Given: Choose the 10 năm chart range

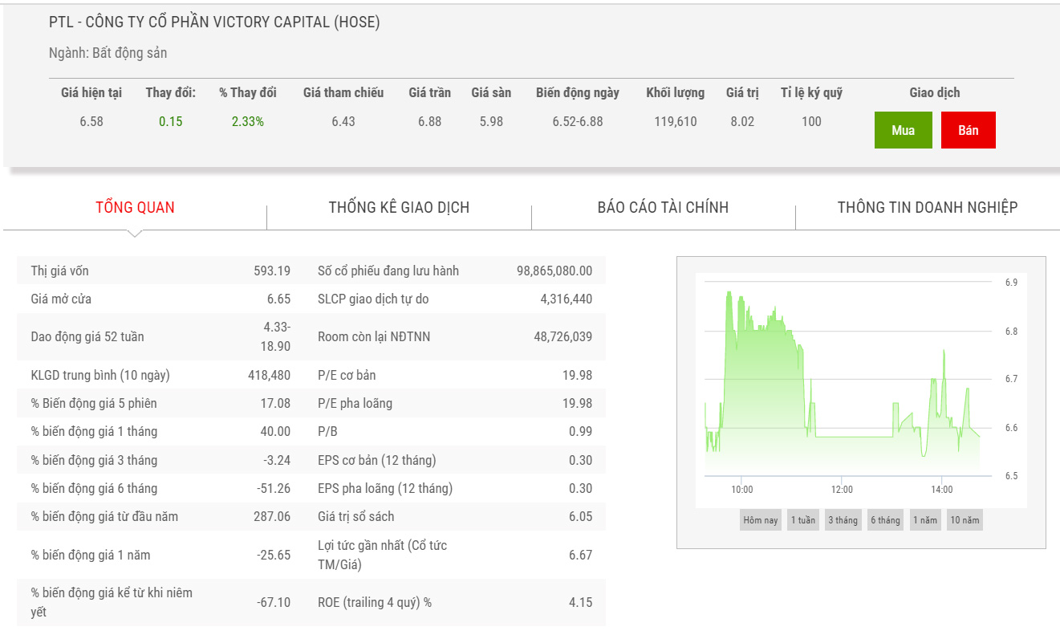Looking at the screenshot, I should [965, 520].
